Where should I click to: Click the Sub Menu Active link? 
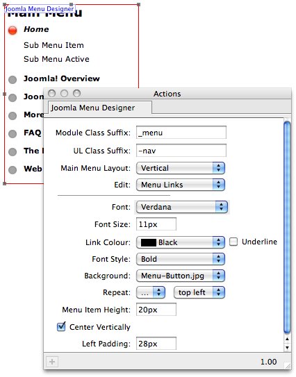click(x=56, y=59)
